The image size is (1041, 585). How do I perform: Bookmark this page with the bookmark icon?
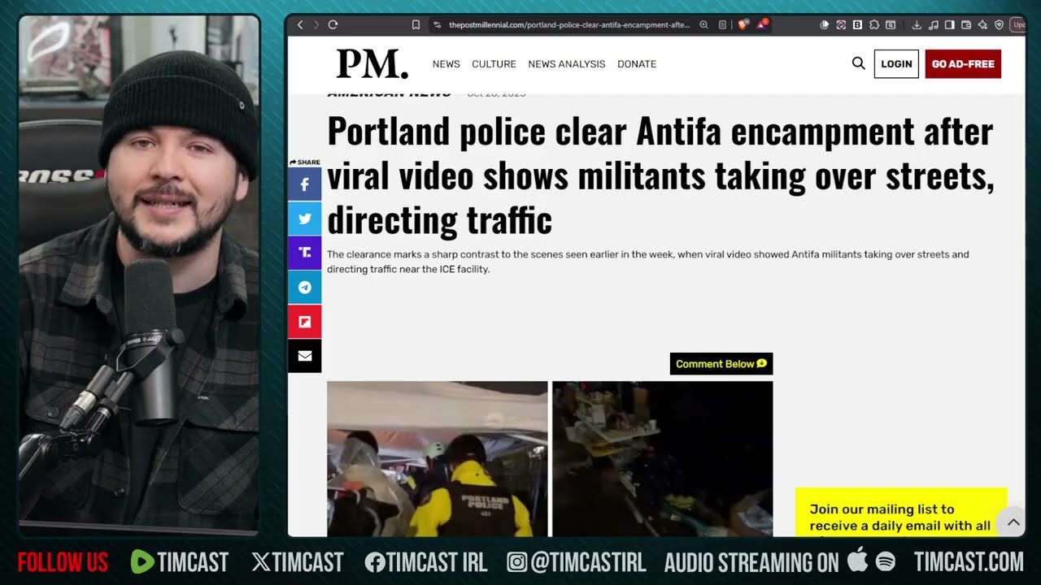pos(416,25)
